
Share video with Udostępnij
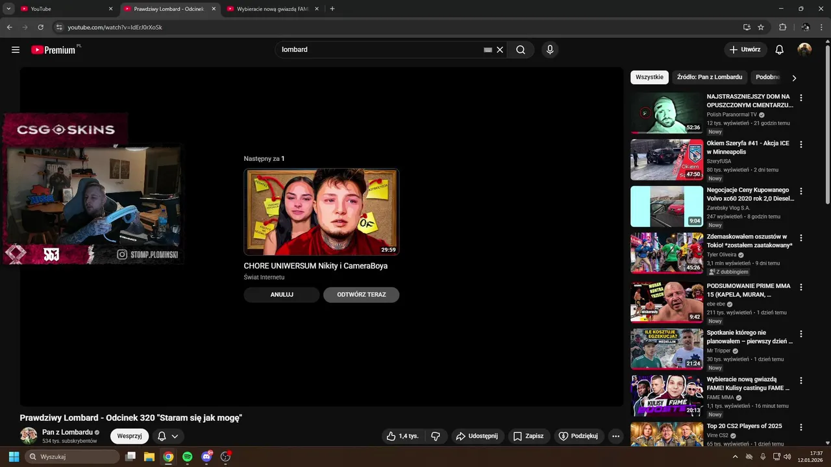(477, 437)
